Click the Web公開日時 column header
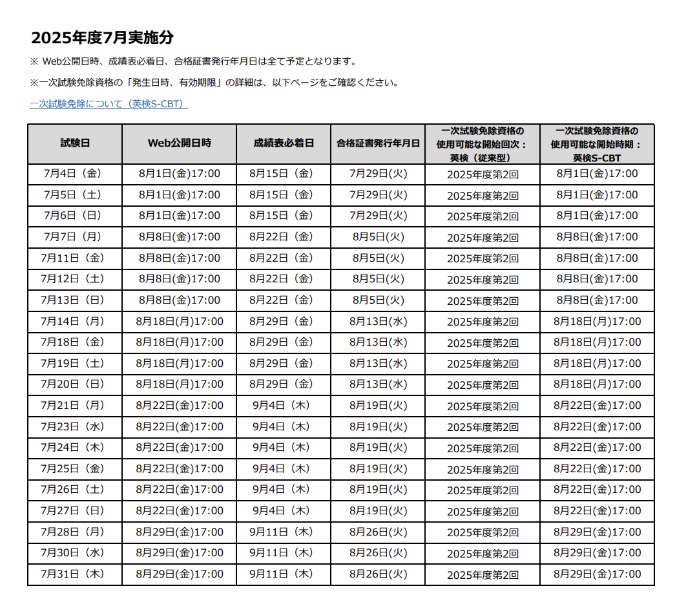The height and width of the screenshot is (606, 686). pos(180,143)
